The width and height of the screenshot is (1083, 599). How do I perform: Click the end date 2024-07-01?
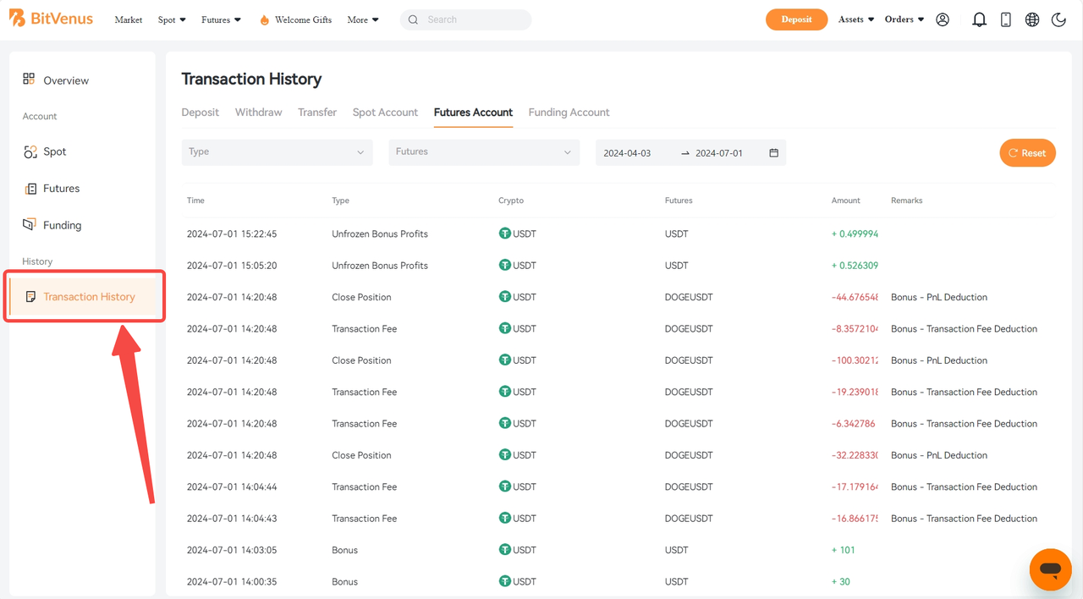pyautogui.click(x=719, y=153)
